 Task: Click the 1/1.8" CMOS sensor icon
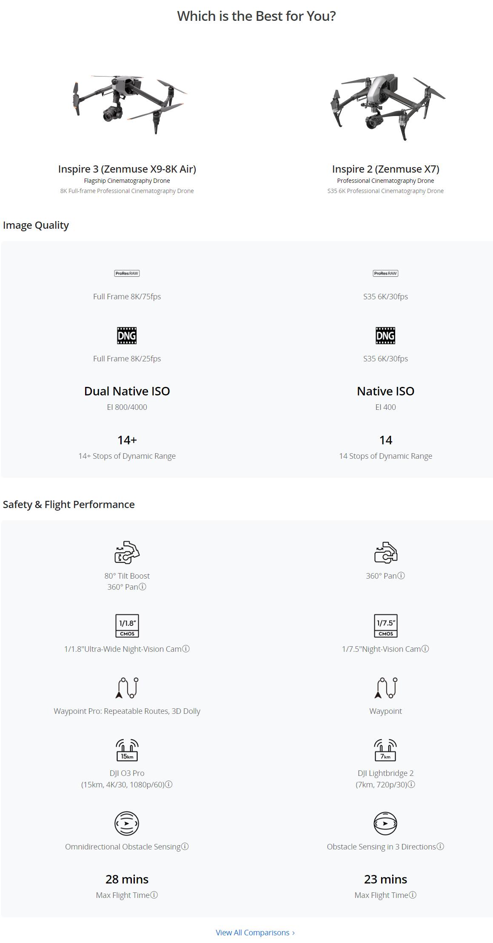point(127,626)
